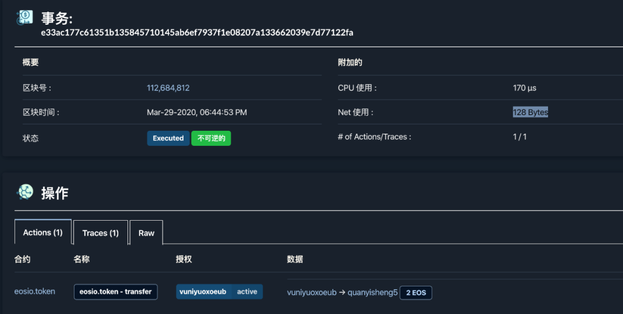623x314 pixels.
Task: Open the eosio.token contract link
Action: click(x=35, y=292)
